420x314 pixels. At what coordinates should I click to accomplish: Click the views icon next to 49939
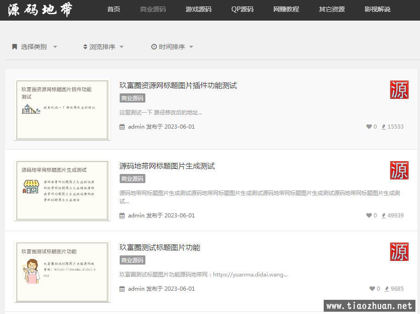coord(384,215)
